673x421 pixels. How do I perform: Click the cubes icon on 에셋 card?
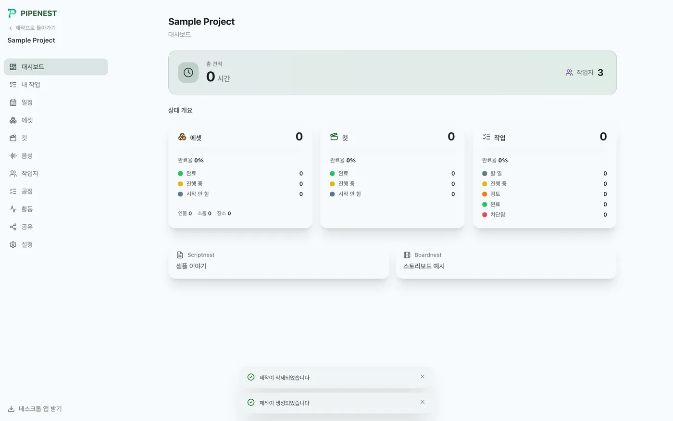click(182, 137)
